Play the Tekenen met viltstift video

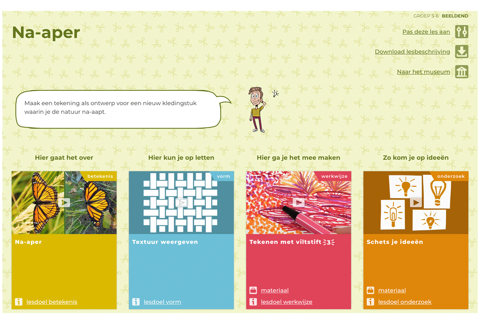pyautogui.click(x=299, y=202)
